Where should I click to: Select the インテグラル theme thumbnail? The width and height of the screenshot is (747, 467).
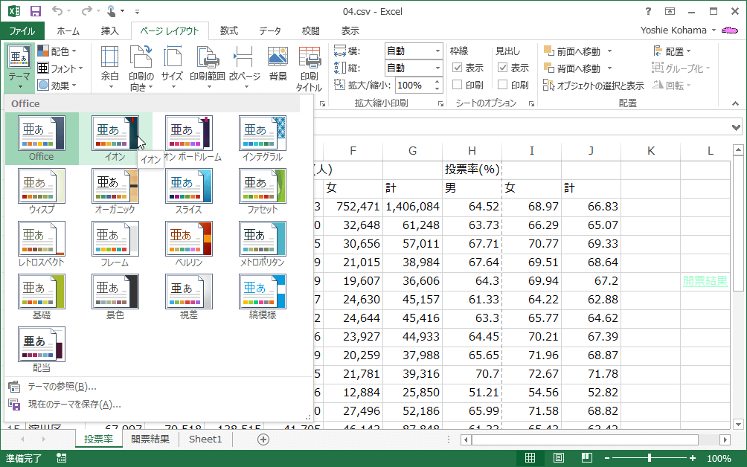(x=263, y=138)
